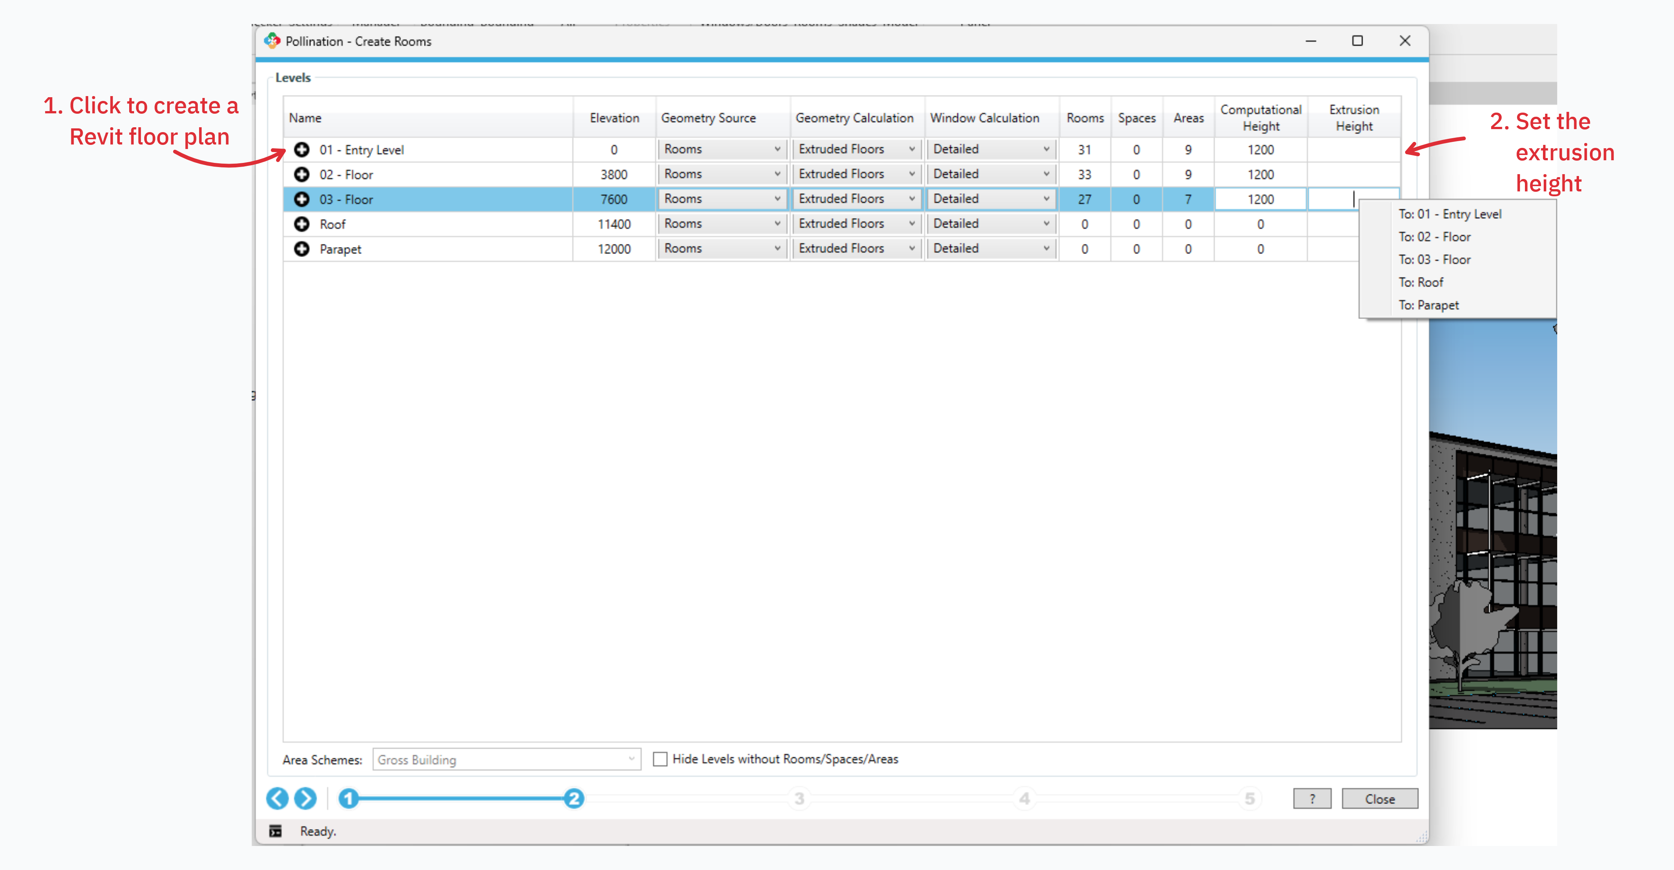Image resolution: width=1674 pixels, height=870 pixels.
Task: Click plus icon beside Roof level
Action: 302,224
